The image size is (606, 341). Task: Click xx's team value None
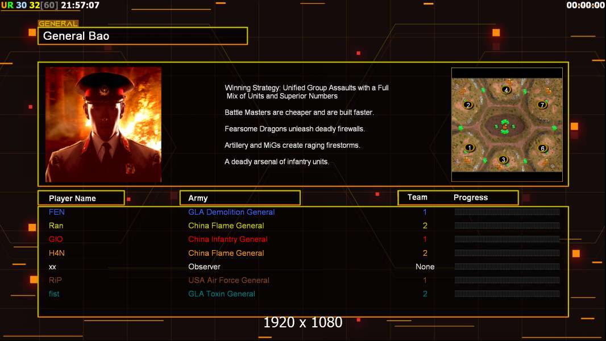425,267
